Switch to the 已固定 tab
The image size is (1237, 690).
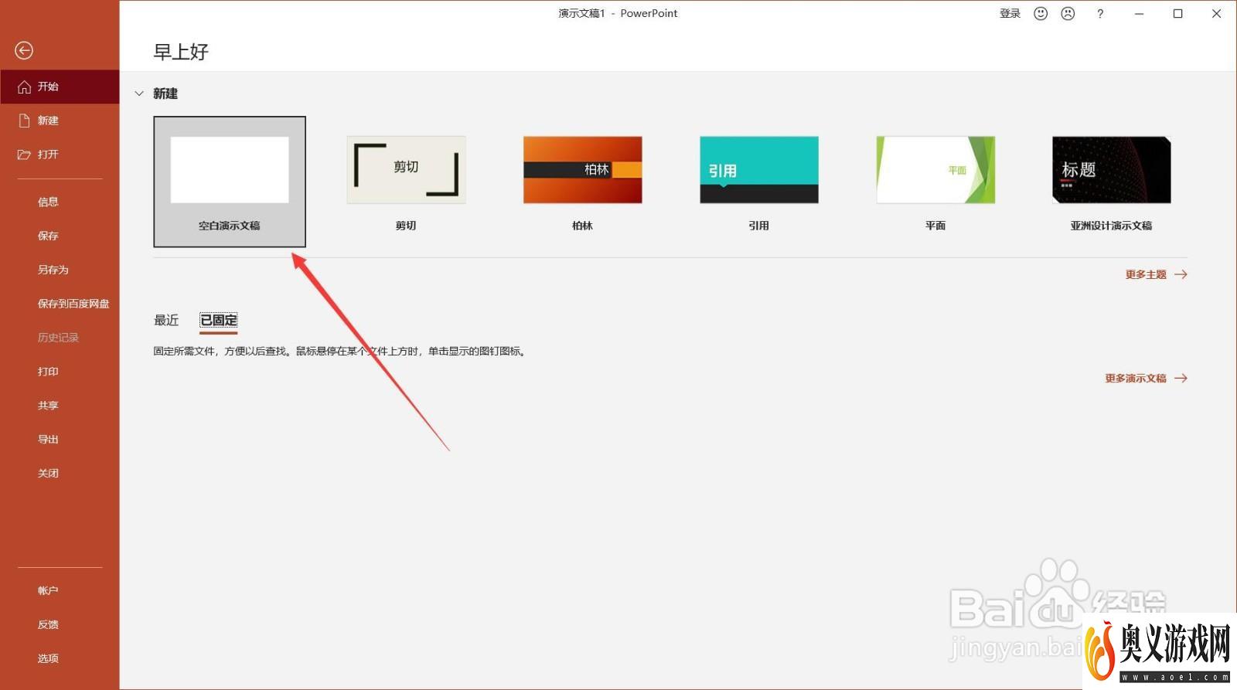(x=219, y=320)
